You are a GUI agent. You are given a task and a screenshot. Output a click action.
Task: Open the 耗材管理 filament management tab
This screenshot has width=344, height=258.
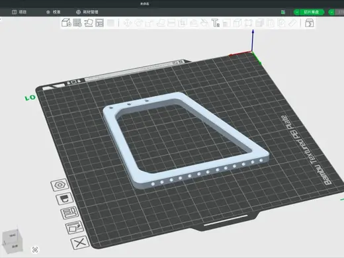point(87,12)
